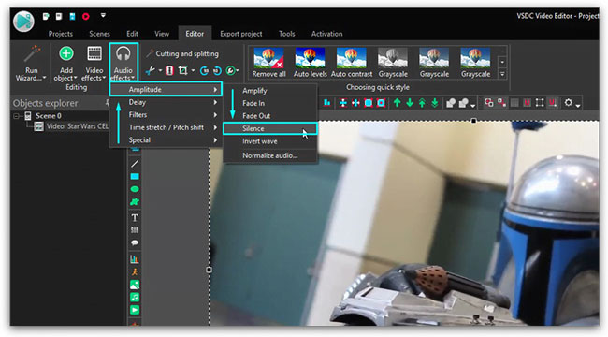Add video with play icon
The height and width of the screenshot is (337, 608).
(x=135, y=310)
